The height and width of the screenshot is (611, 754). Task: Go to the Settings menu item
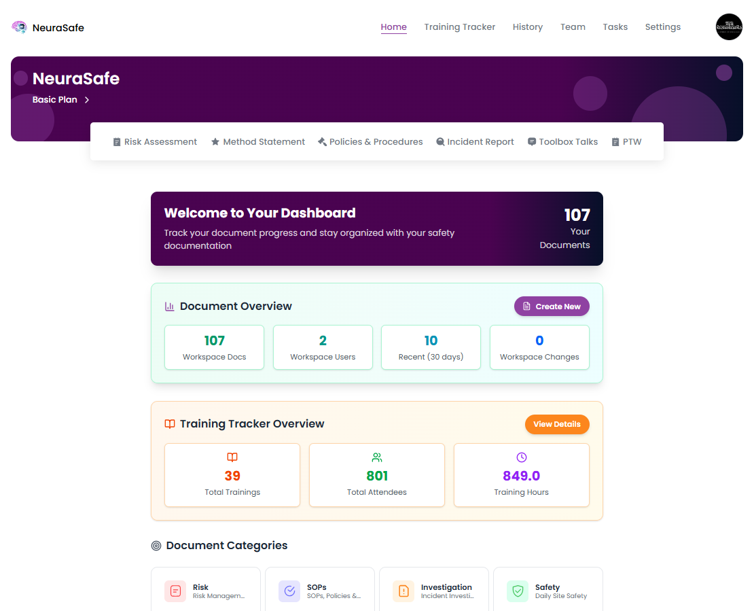pyautogui.click(x=662, y=27)
